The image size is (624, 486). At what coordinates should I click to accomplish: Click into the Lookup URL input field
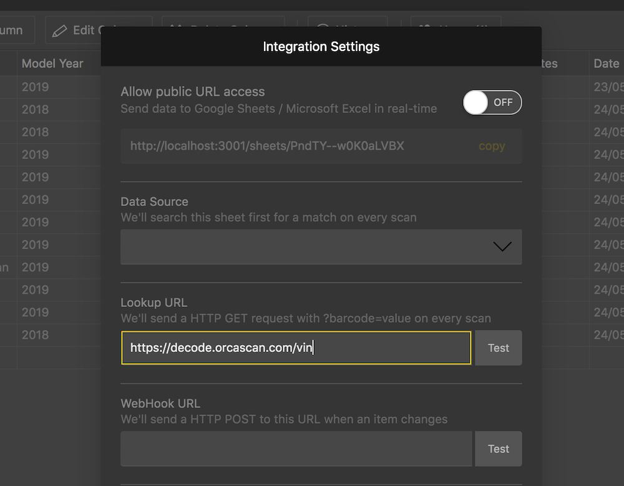(x=296, y=348)
